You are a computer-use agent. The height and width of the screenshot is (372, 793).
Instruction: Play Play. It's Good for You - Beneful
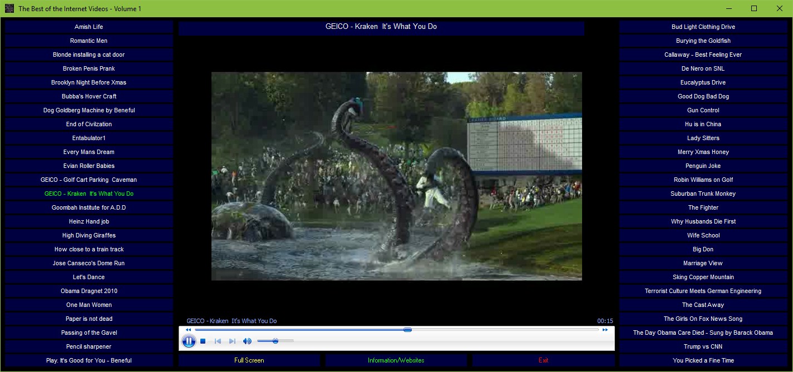click(x=89, y=360)
